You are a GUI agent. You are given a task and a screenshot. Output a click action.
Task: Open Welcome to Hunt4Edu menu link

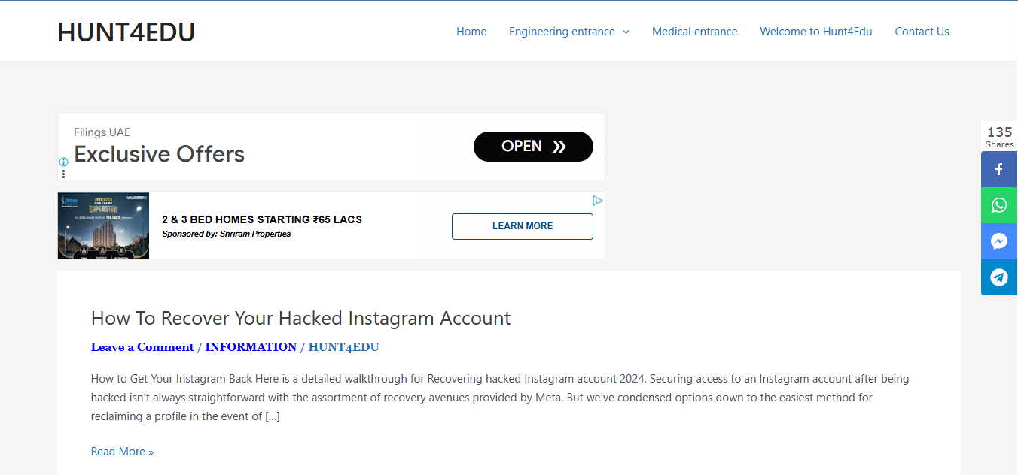tap(816, 32)
